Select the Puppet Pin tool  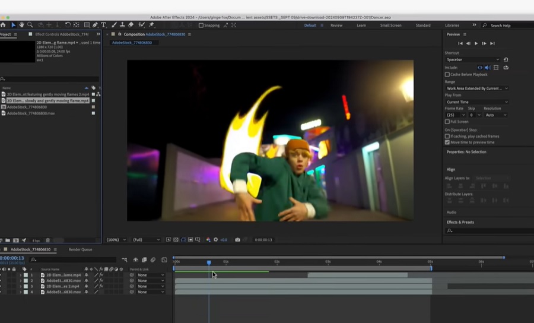point(151,25)
